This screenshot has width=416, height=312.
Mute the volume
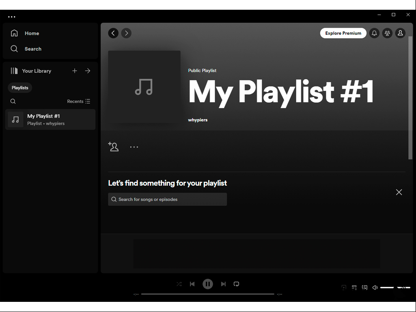[x=375, y=287]
